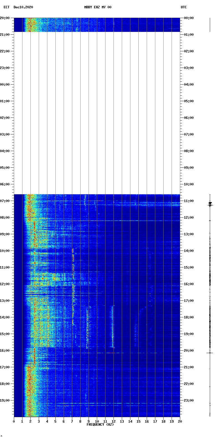Screen dimensions: 222x439
Task: Click 22:00 on the ECT time axis
Action: (5, 51)
